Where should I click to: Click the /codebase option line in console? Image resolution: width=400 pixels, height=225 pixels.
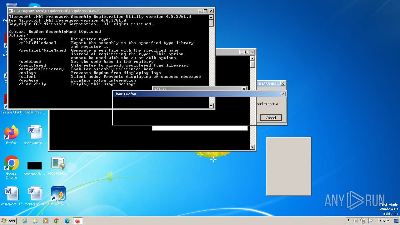(x=86, y=62)
